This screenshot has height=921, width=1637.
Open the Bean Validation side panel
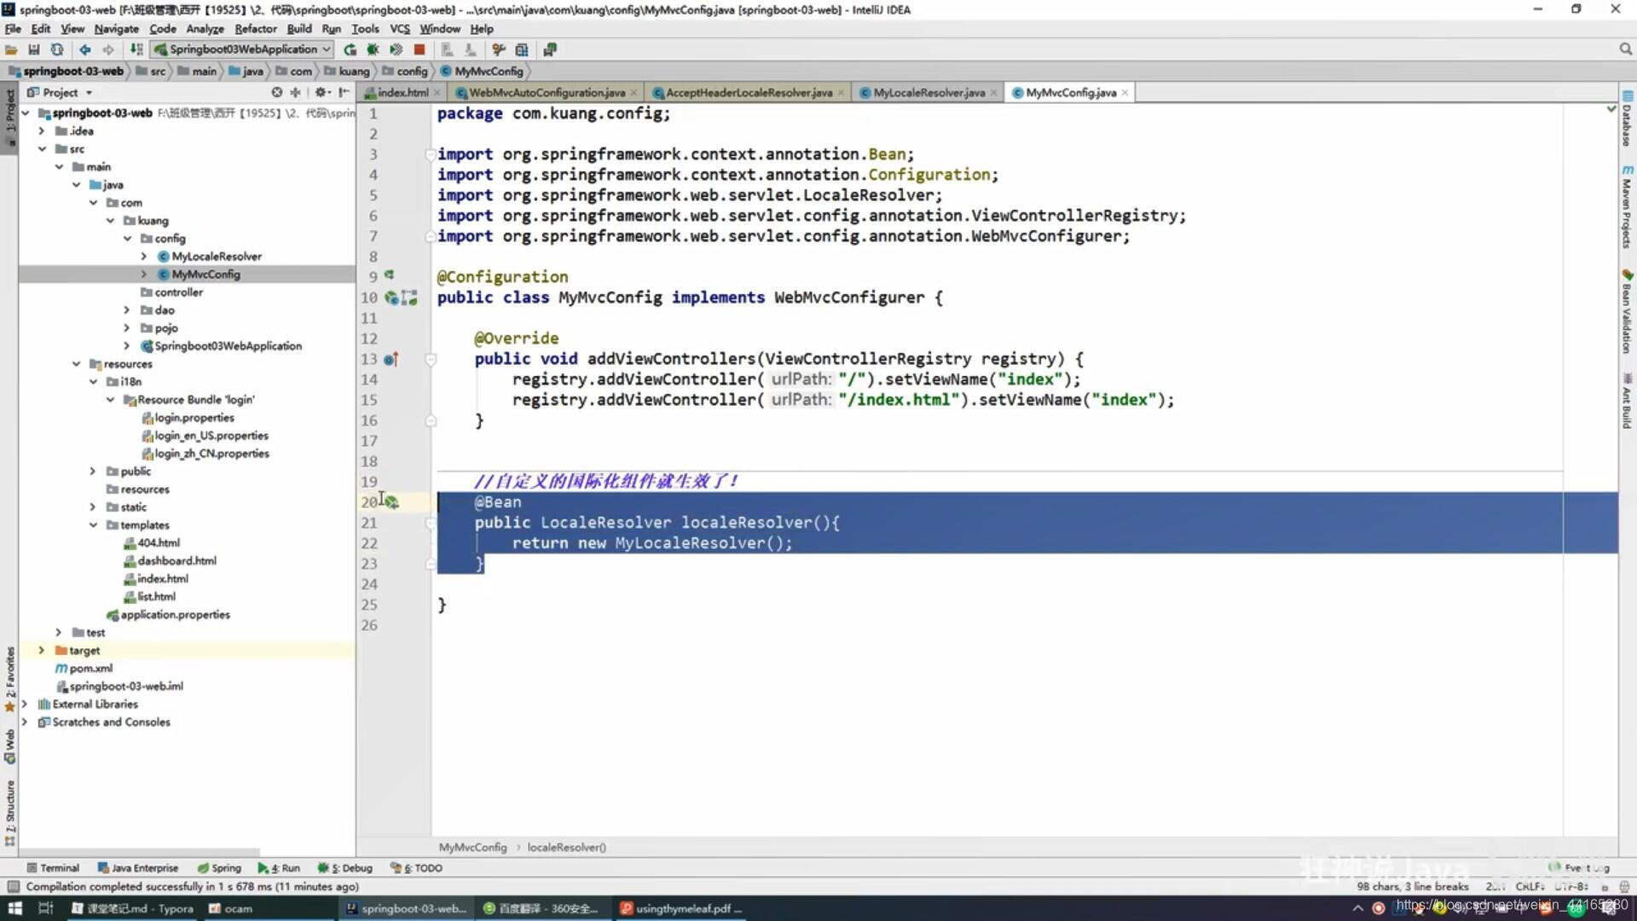[1627, 311]
